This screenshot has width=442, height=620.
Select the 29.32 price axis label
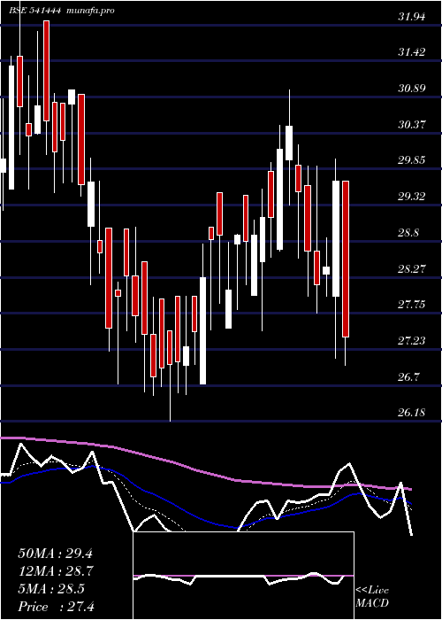pos(412,197)
